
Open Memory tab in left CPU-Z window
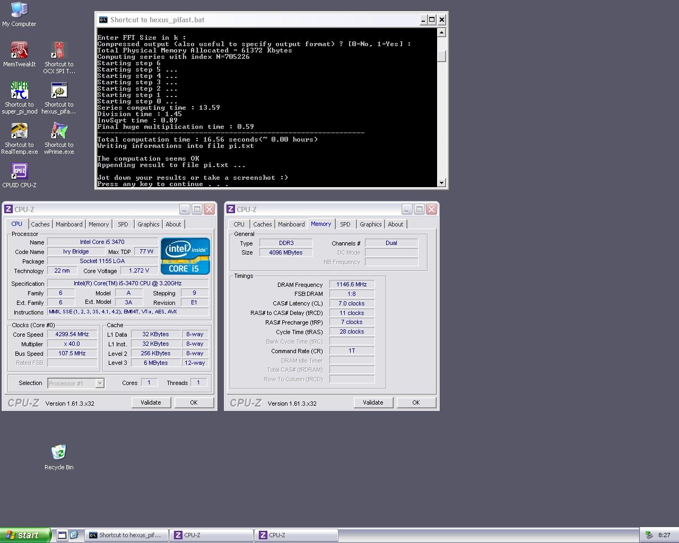click(x=99, y=224)
